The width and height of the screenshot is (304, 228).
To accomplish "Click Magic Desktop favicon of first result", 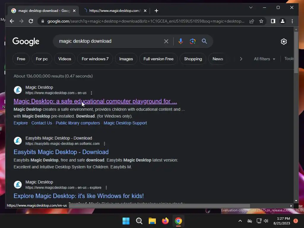I will tap(18, 90).
